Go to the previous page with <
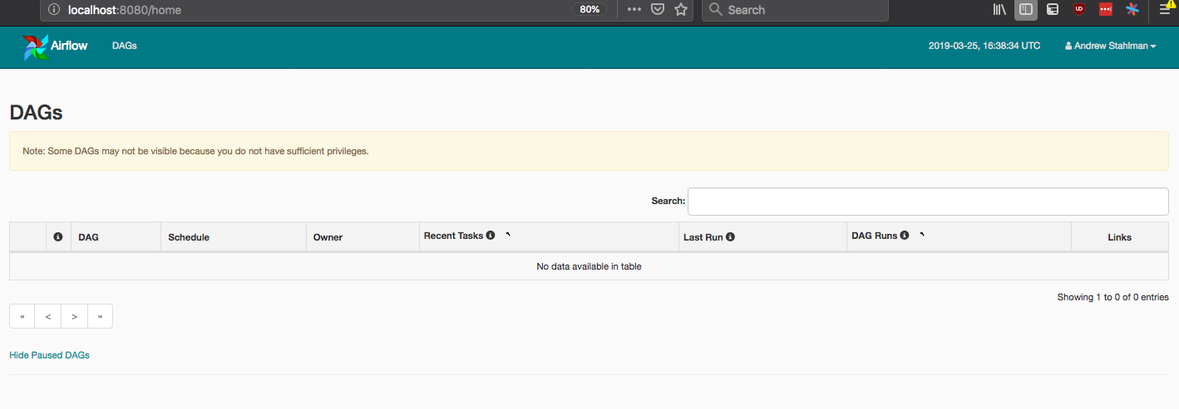Screen dimensions: 1179x409 pyautogui.click(x=48, y=316)
